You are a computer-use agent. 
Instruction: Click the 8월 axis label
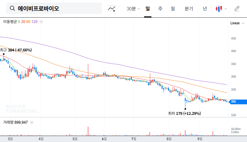pyautogui.click(x=169, y=139)
